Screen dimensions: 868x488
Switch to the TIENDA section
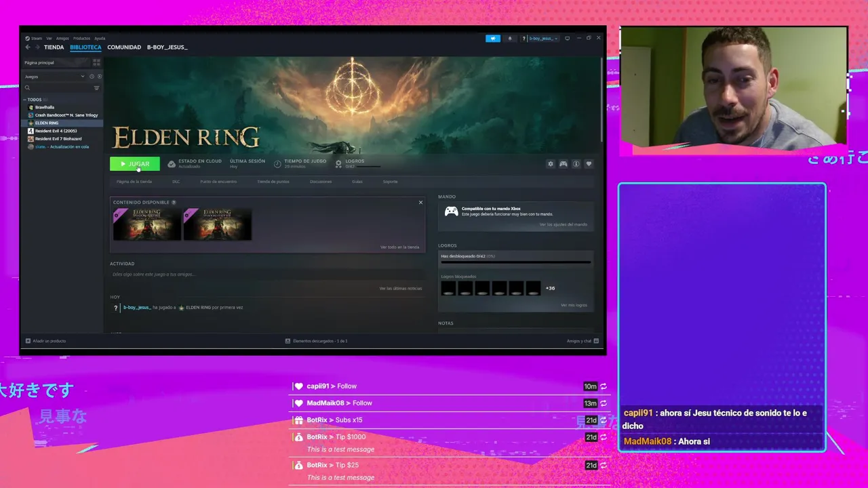54,47
